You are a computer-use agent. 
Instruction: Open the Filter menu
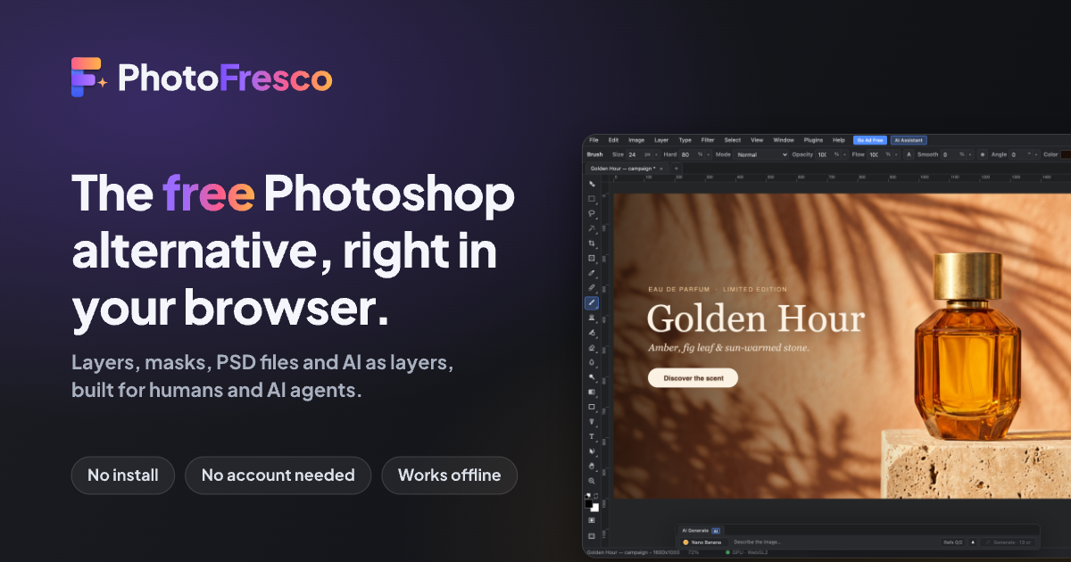tap(708, 140)
